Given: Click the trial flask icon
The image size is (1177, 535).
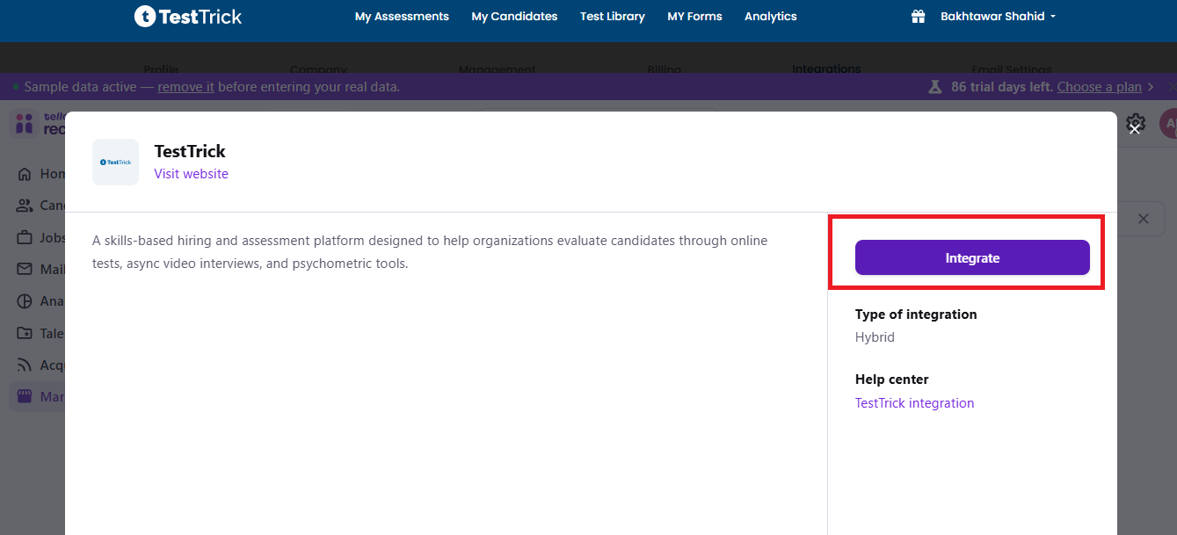Looking at the screenshot, I should point(934,87).
